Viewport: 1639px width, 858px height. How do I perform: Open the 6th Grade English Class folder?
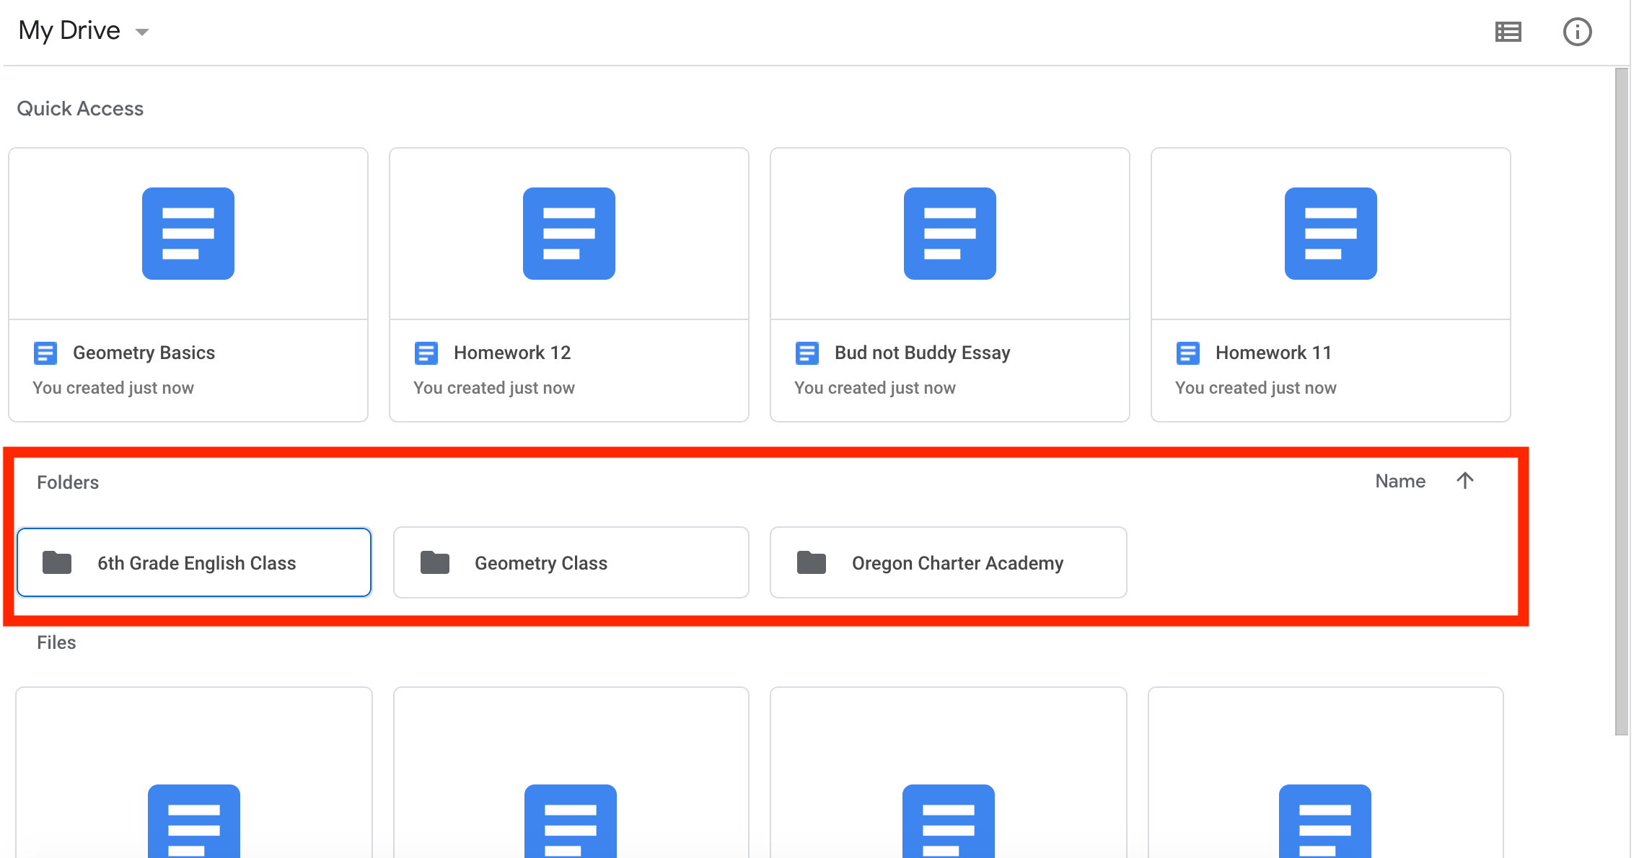pos(194,562)
